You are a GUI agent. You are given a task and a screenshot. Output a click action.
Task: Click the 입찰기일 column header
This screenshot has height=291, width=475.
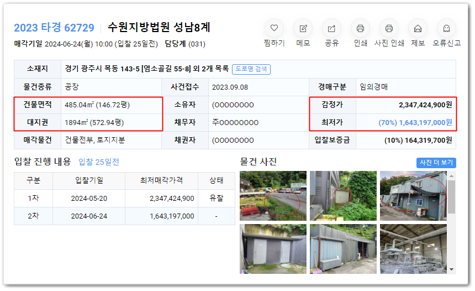pyautogui.click(x=89, y=180)
